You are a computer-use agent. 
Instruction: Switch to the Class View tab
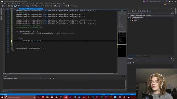point(147,56)
